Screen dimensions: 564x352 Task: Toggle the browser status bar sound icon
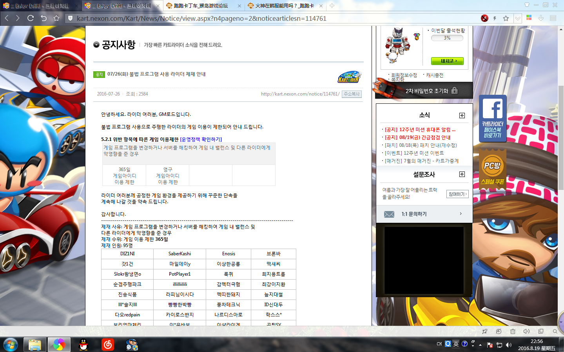526,331
